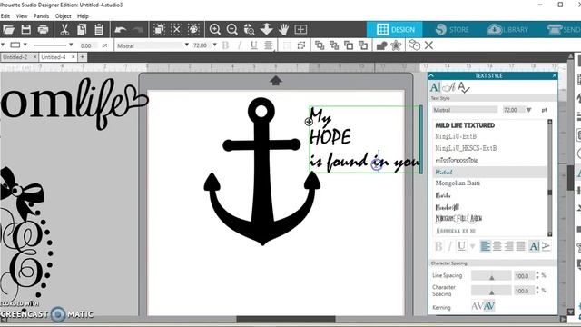Toggle Underline in Text Style panel
This screenshot has width=581, height=327.
click(x=461, y=246)
